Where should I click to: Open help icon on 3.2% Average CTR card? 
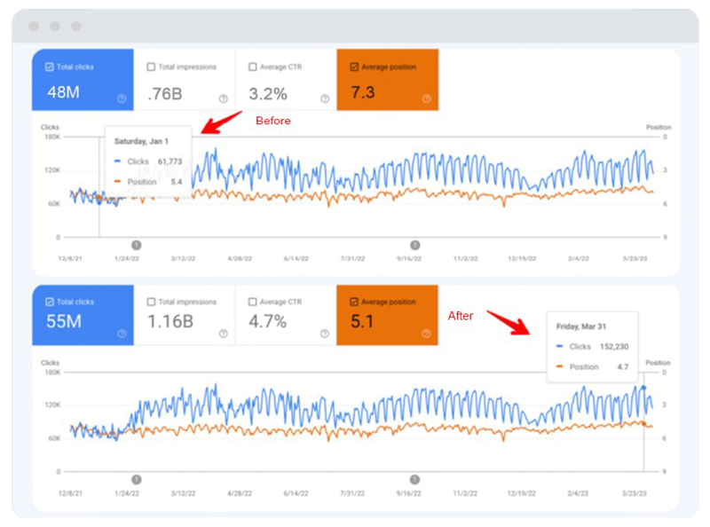tap(325, 98)
